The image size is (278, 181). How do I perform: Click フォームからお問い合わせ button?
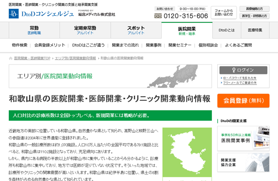tap(224, 13)
